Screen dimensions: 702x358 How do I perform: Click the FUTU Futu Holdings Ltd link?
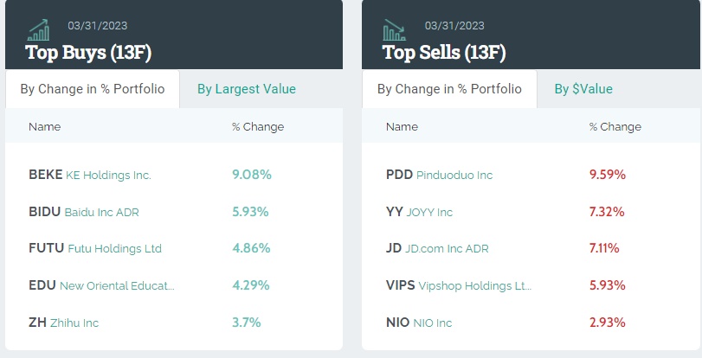tap(95, 249)
